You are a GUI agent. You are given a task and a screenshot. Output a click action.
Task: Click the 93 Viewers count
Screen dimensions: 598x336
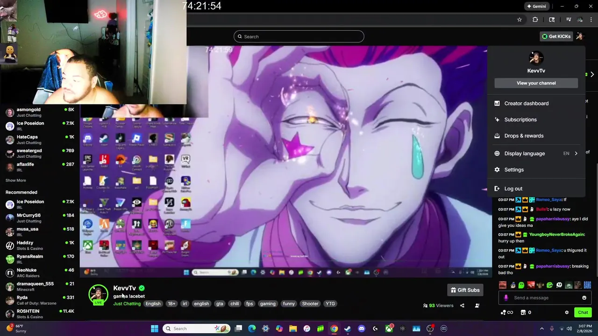(438, 306)
